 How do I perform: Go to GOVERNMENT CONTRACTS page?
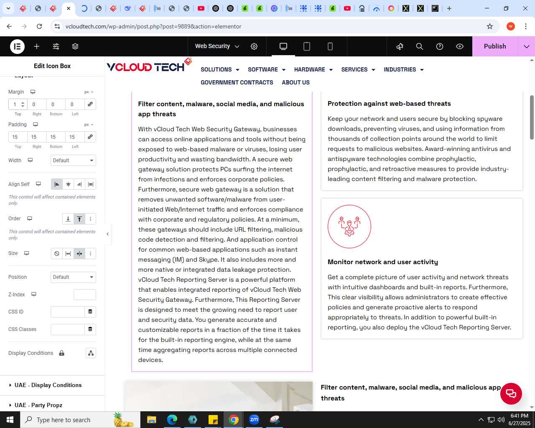pyautogui.click(x=237, y=82)
